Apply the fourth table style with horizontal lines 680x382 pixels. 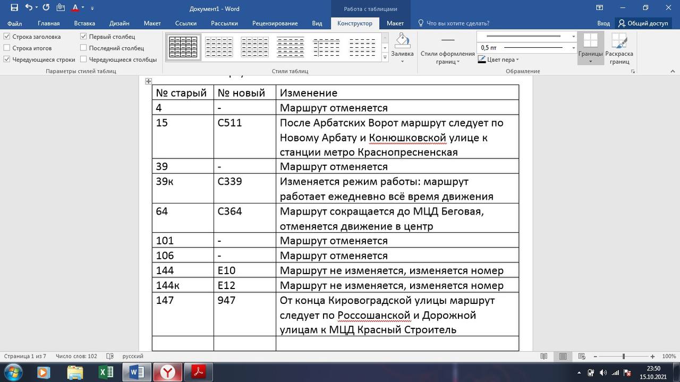coord(291,47)
